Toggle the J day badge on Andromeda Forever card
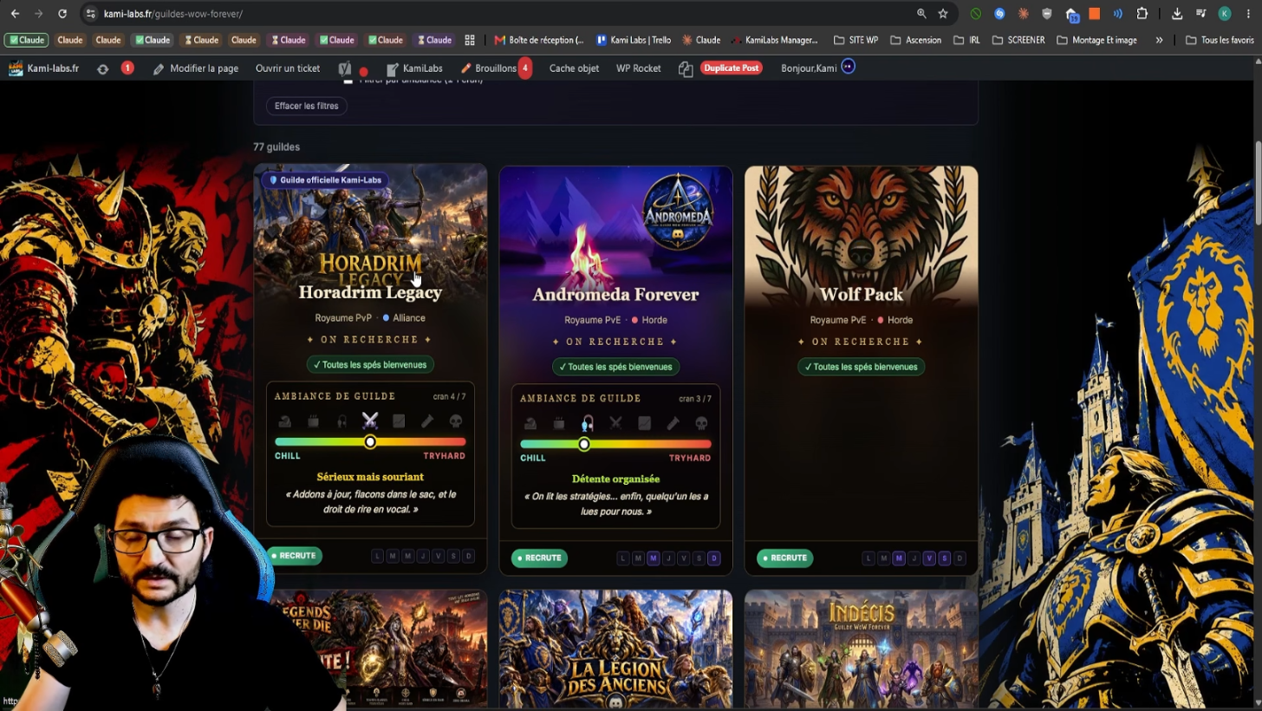 point(668,558)
